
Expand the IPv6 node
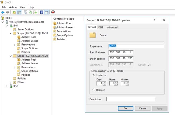(6, 86)
